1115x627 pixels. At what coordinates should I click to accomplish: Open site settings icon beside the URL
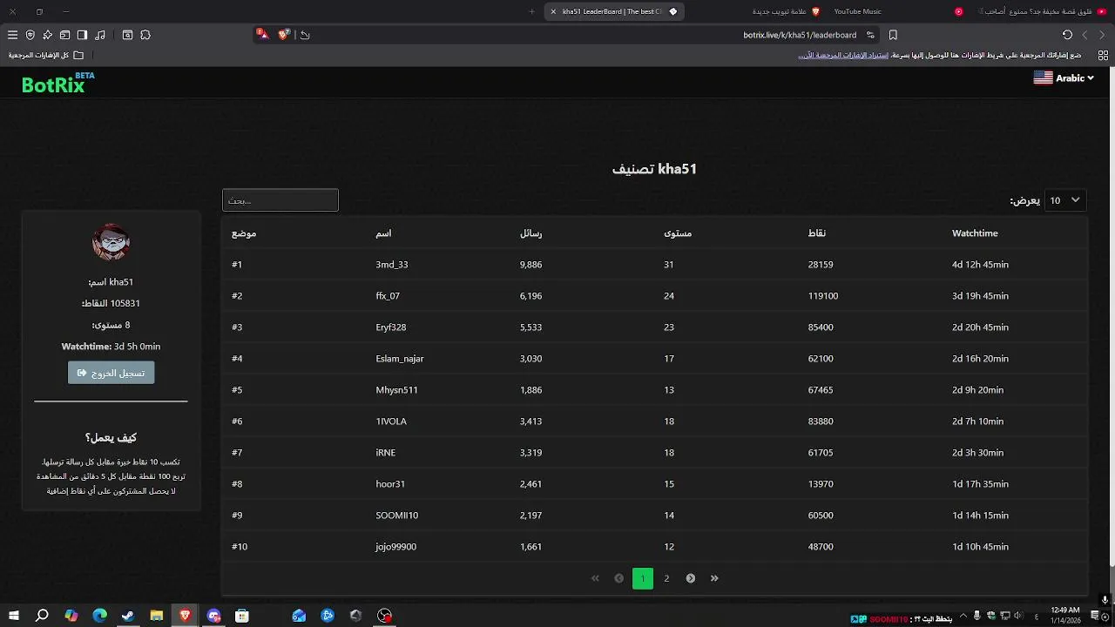tap(870, 35)
